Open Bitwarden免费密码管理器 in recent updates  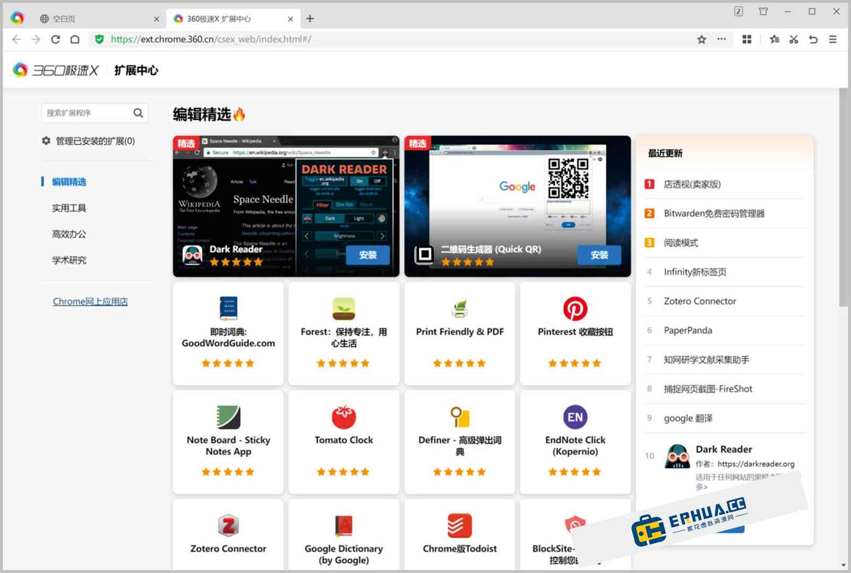[x=725, y=213]
